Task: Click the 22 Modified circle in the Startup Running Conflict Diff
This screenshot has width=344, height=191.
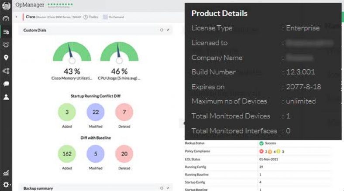Action: pos(95,112)
